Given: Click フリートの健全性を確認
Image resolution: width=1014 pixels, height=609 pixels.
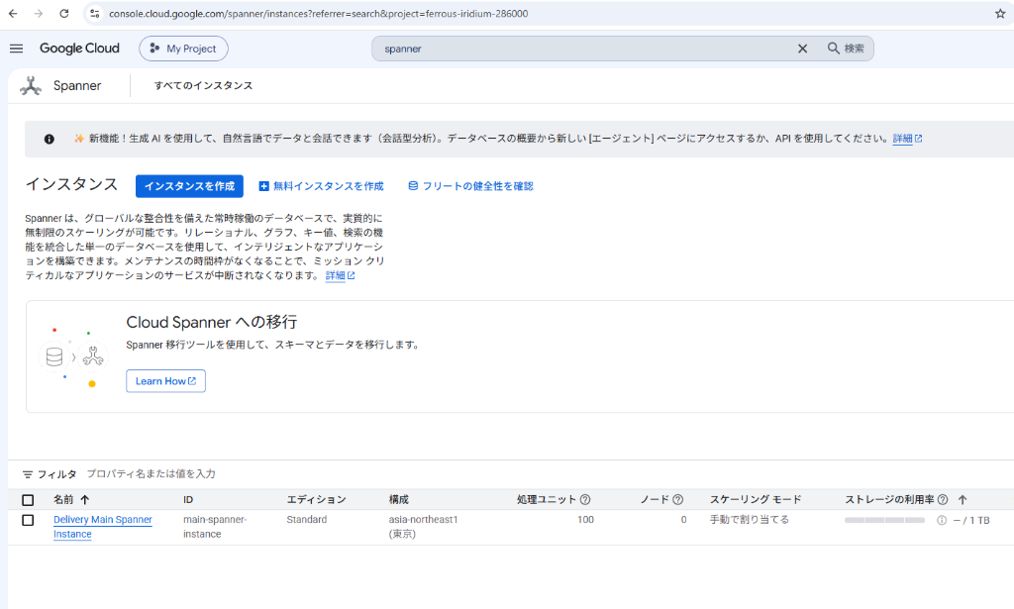Looking at the screenshot, I should [x=470, y=186].
